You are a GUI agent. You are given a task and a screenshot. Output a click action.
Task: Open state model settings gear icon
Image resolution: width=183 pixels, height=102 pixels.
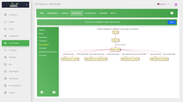[x=42, y=92]
